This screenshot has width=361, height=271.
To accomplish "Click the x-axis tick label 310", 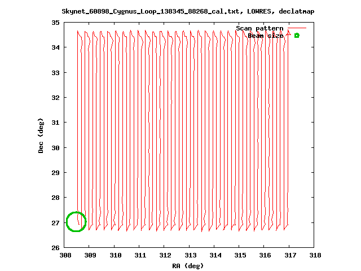I will tap(115, 255).
